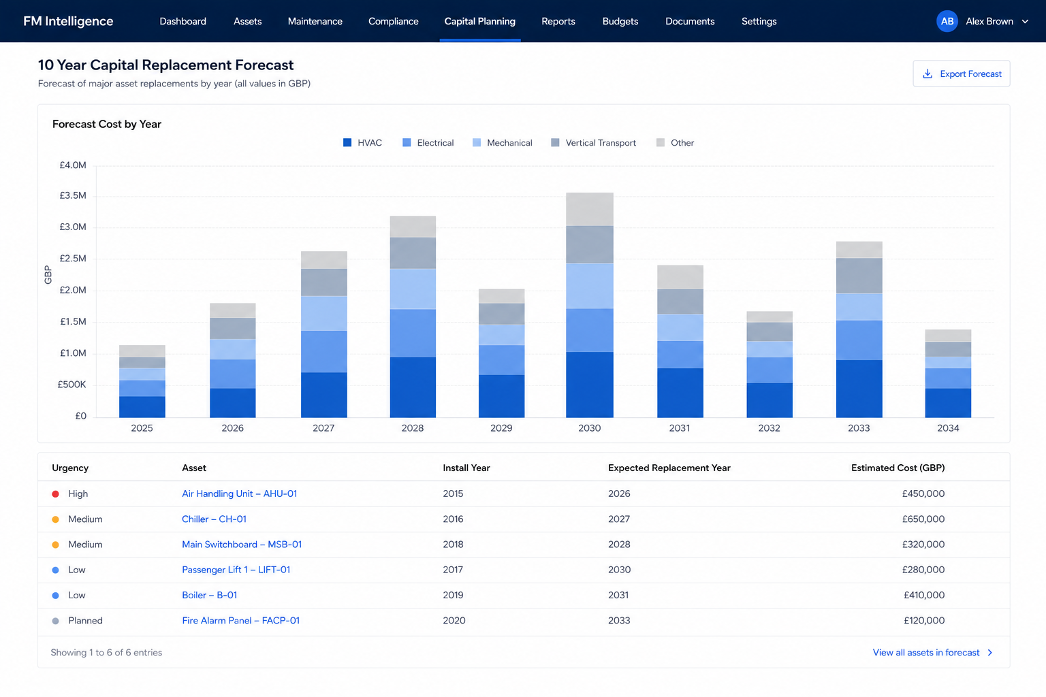The image size is (1046, 697).
Task: Click the grey Planned urgency dot
Action: pyautogui.click(x=56, y=621)
